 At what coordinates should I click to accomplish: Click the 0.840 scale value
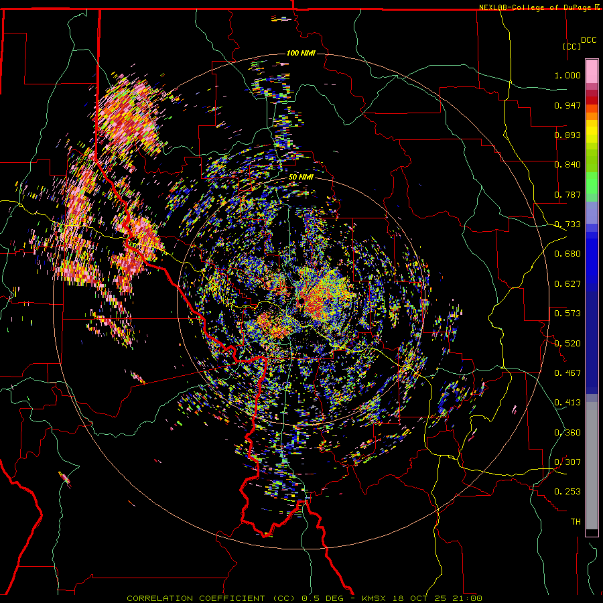pos(567,165)
